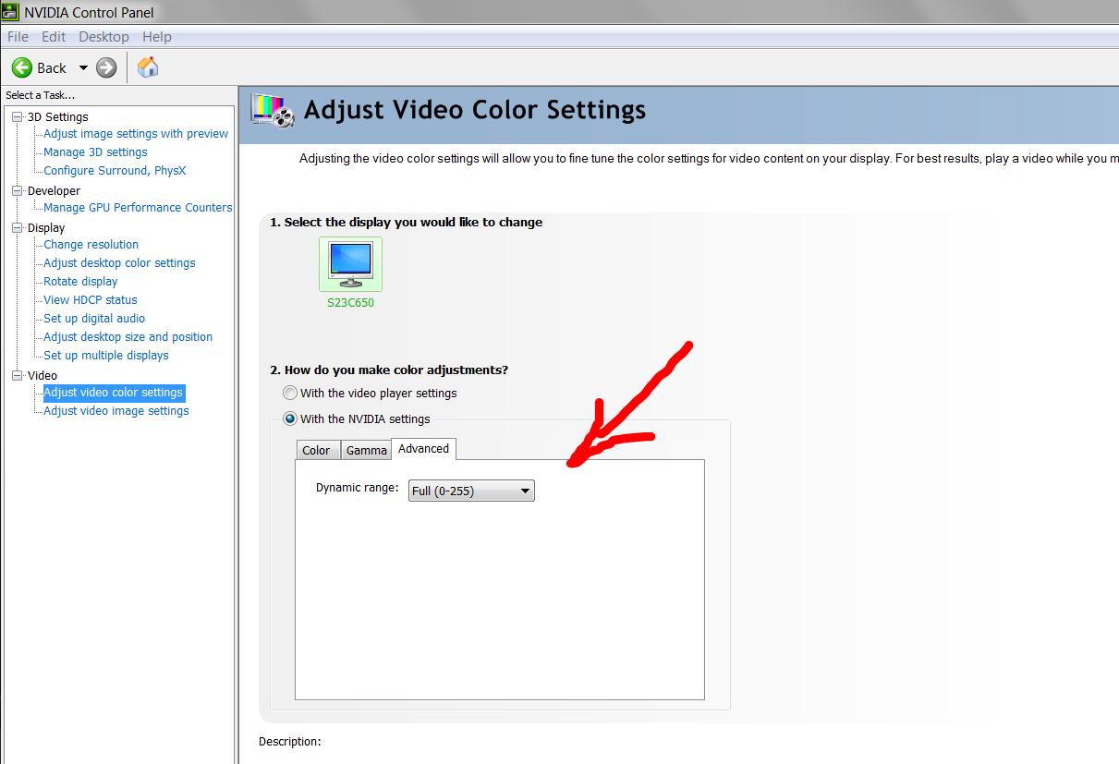The height and width of the screenshot is (764, 1119).
Task: Select the S23C650 monitor icon
Action: coord(350,265)
